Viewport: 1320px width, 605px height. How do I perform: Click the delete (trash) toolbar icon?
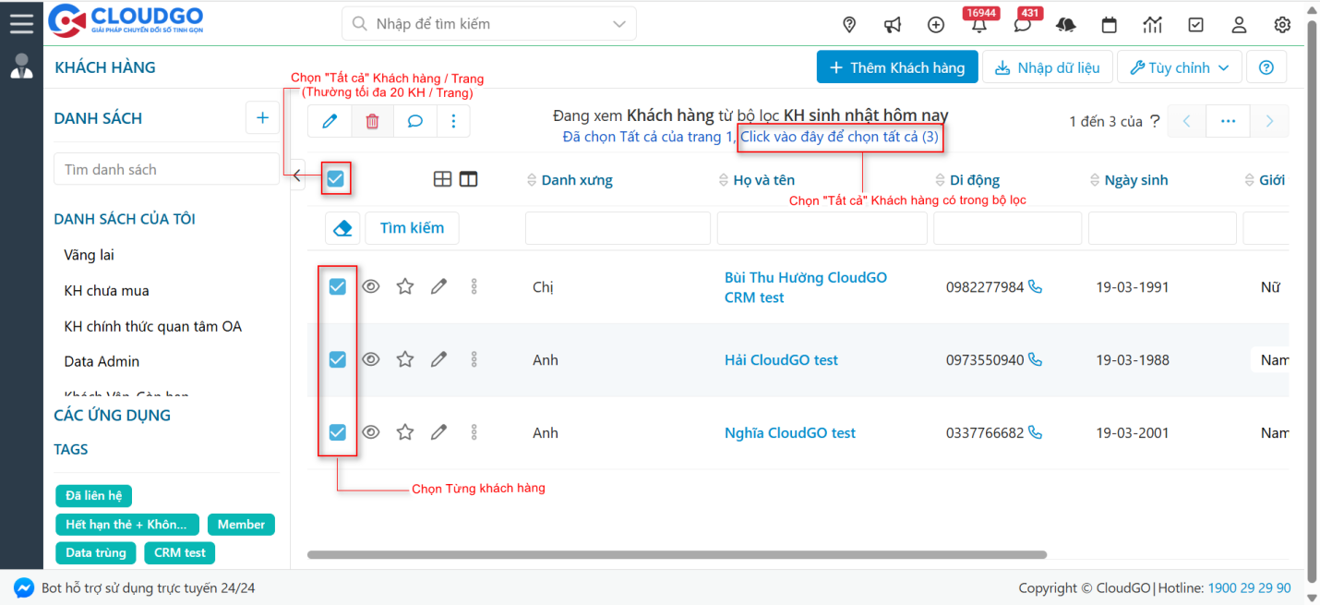pyautogui.click(x=372, y=120)
